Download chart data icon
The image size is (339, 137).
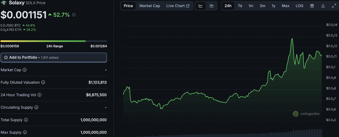click(323, 6)
